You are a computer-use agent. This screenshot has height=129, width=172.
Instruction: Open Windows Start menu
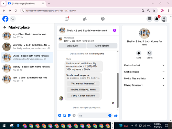click(x=4, y=126)
